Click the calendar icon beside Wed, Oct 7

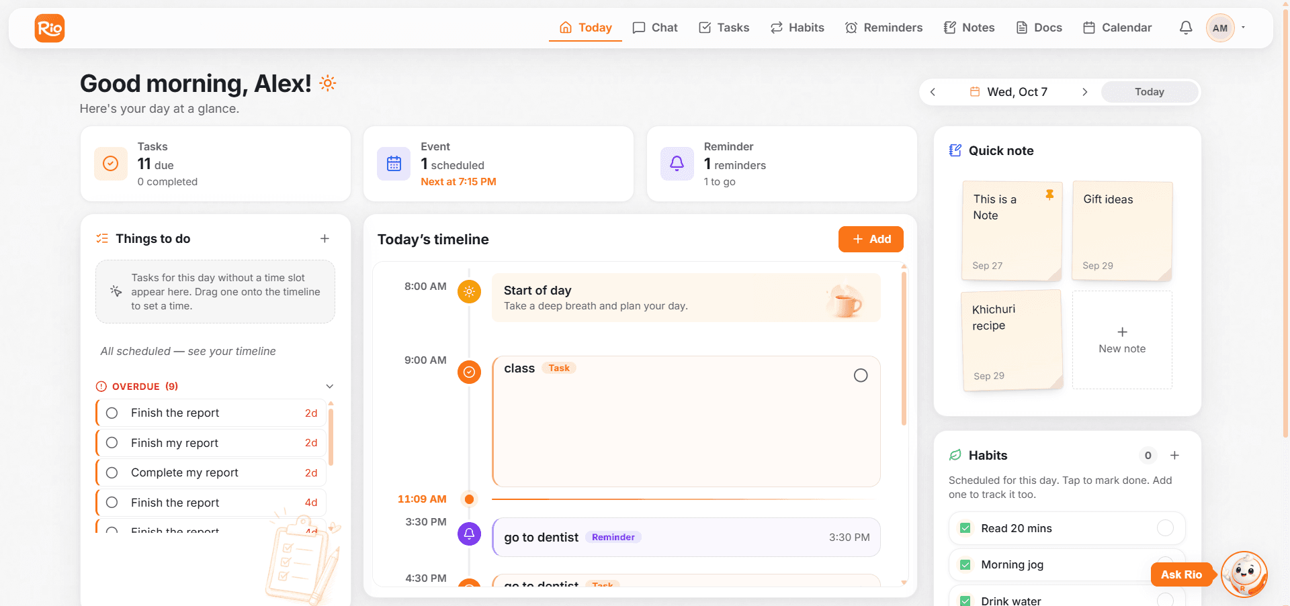(975, 92)
